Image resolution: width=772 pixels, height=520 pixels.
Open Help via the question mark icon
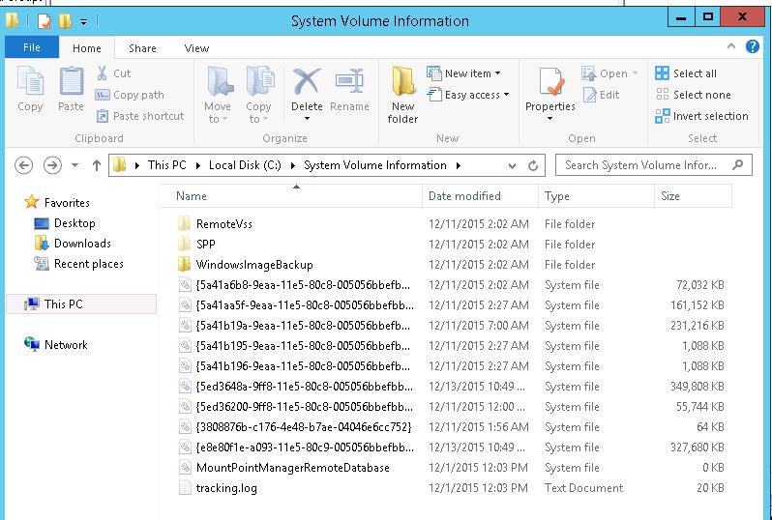(x=753, y=46)
